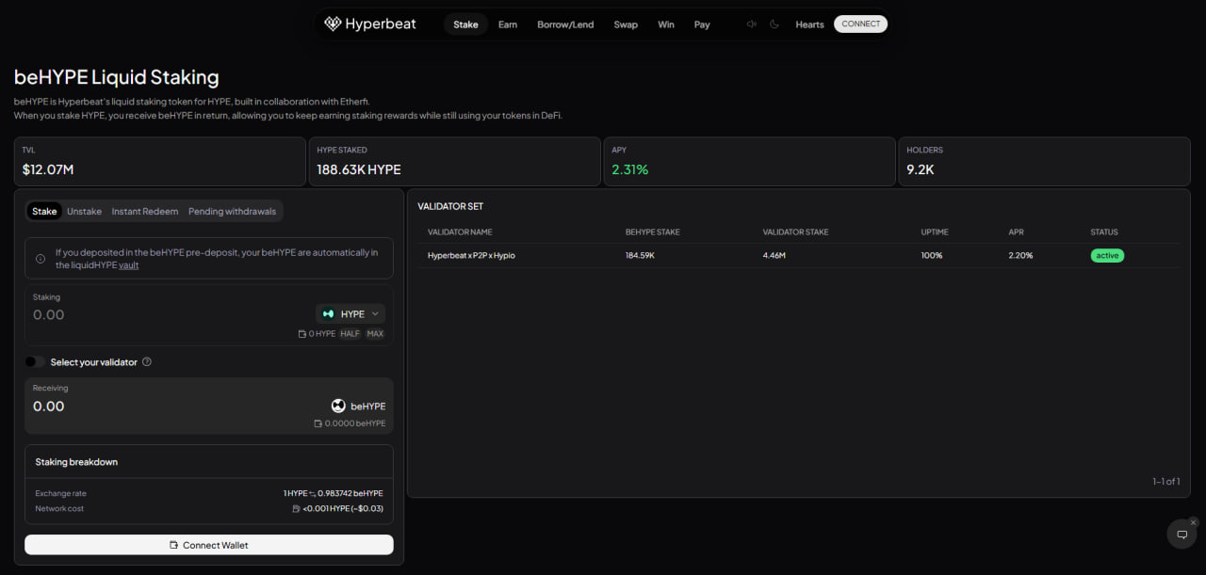Click the 0.983742 beHYPE exchange rate value
This screenshot has width=1206, height=575.
pos(351,494)
